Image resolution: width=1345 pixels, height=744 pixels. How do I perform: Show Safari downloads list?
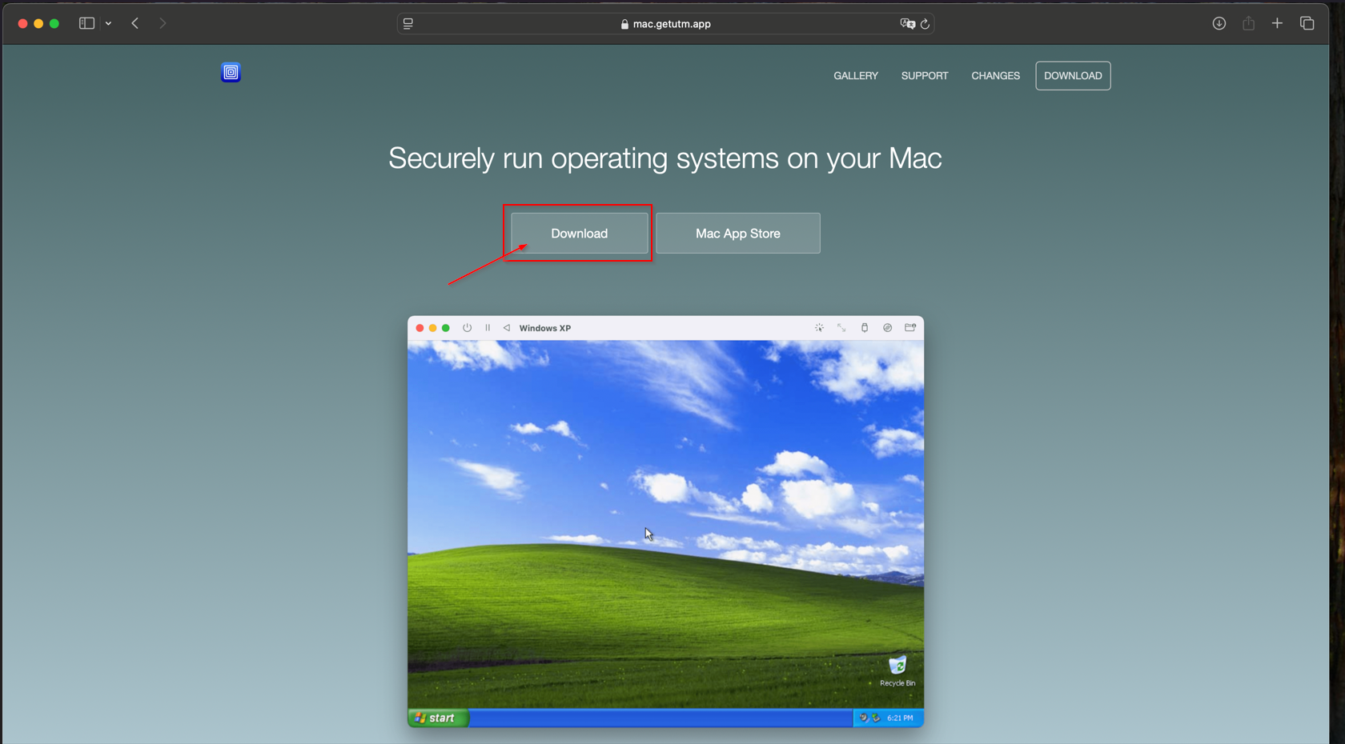1219,23
